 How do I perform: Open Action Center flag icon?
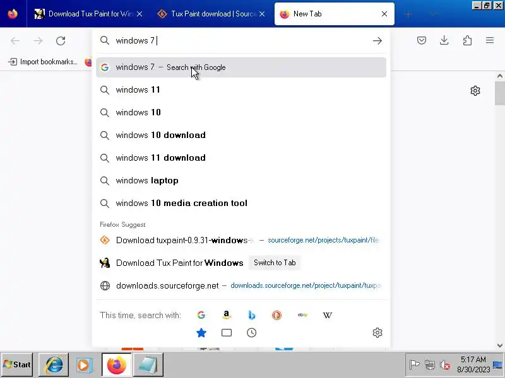coord(414,365)
